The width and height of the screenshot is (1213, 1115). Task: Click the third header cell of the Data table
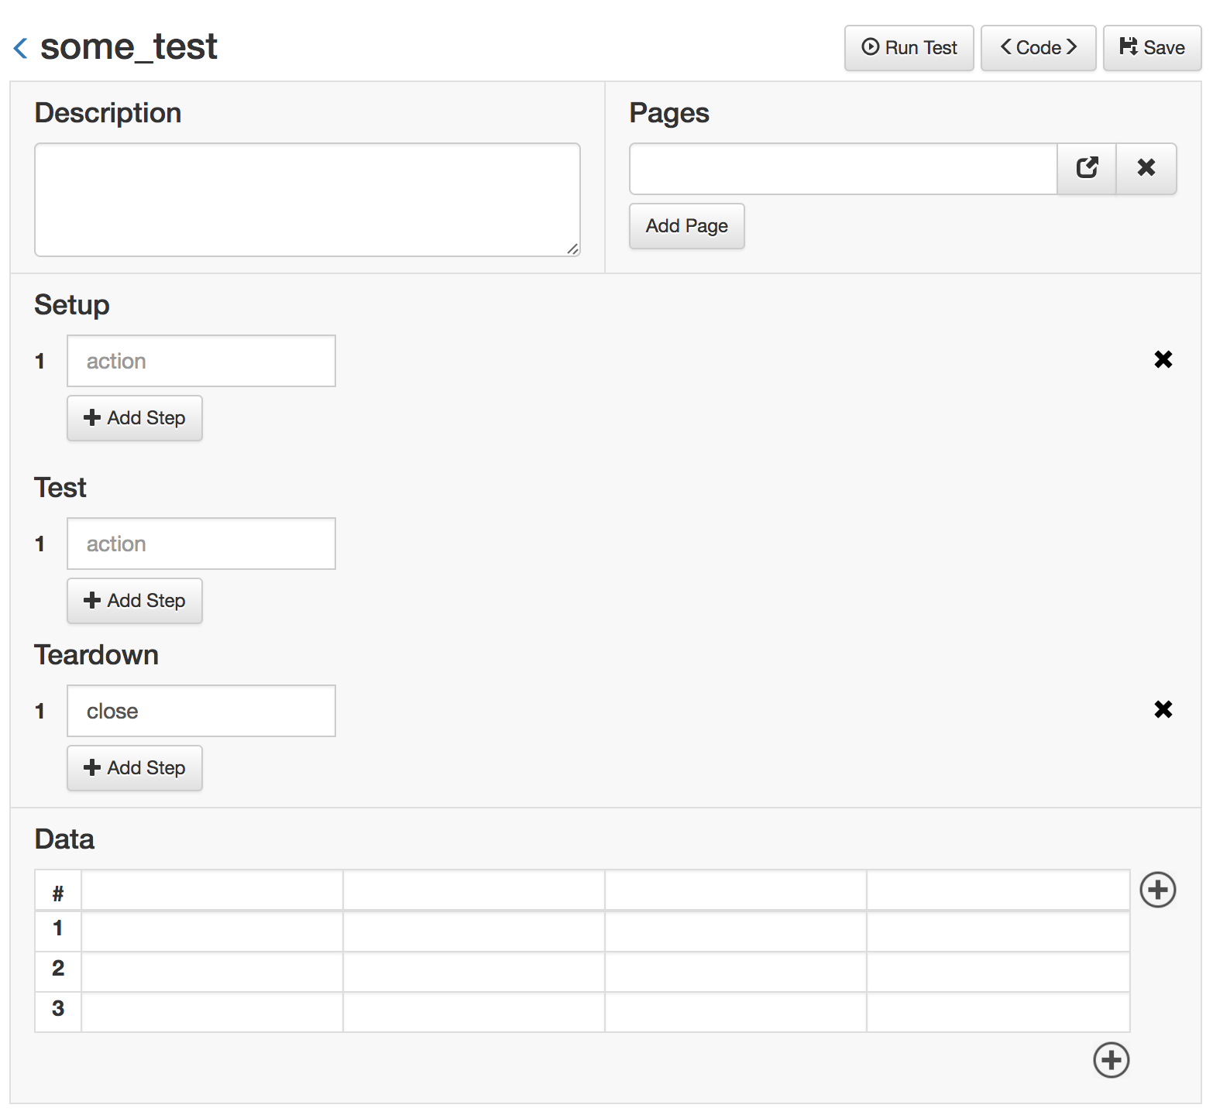736,890
